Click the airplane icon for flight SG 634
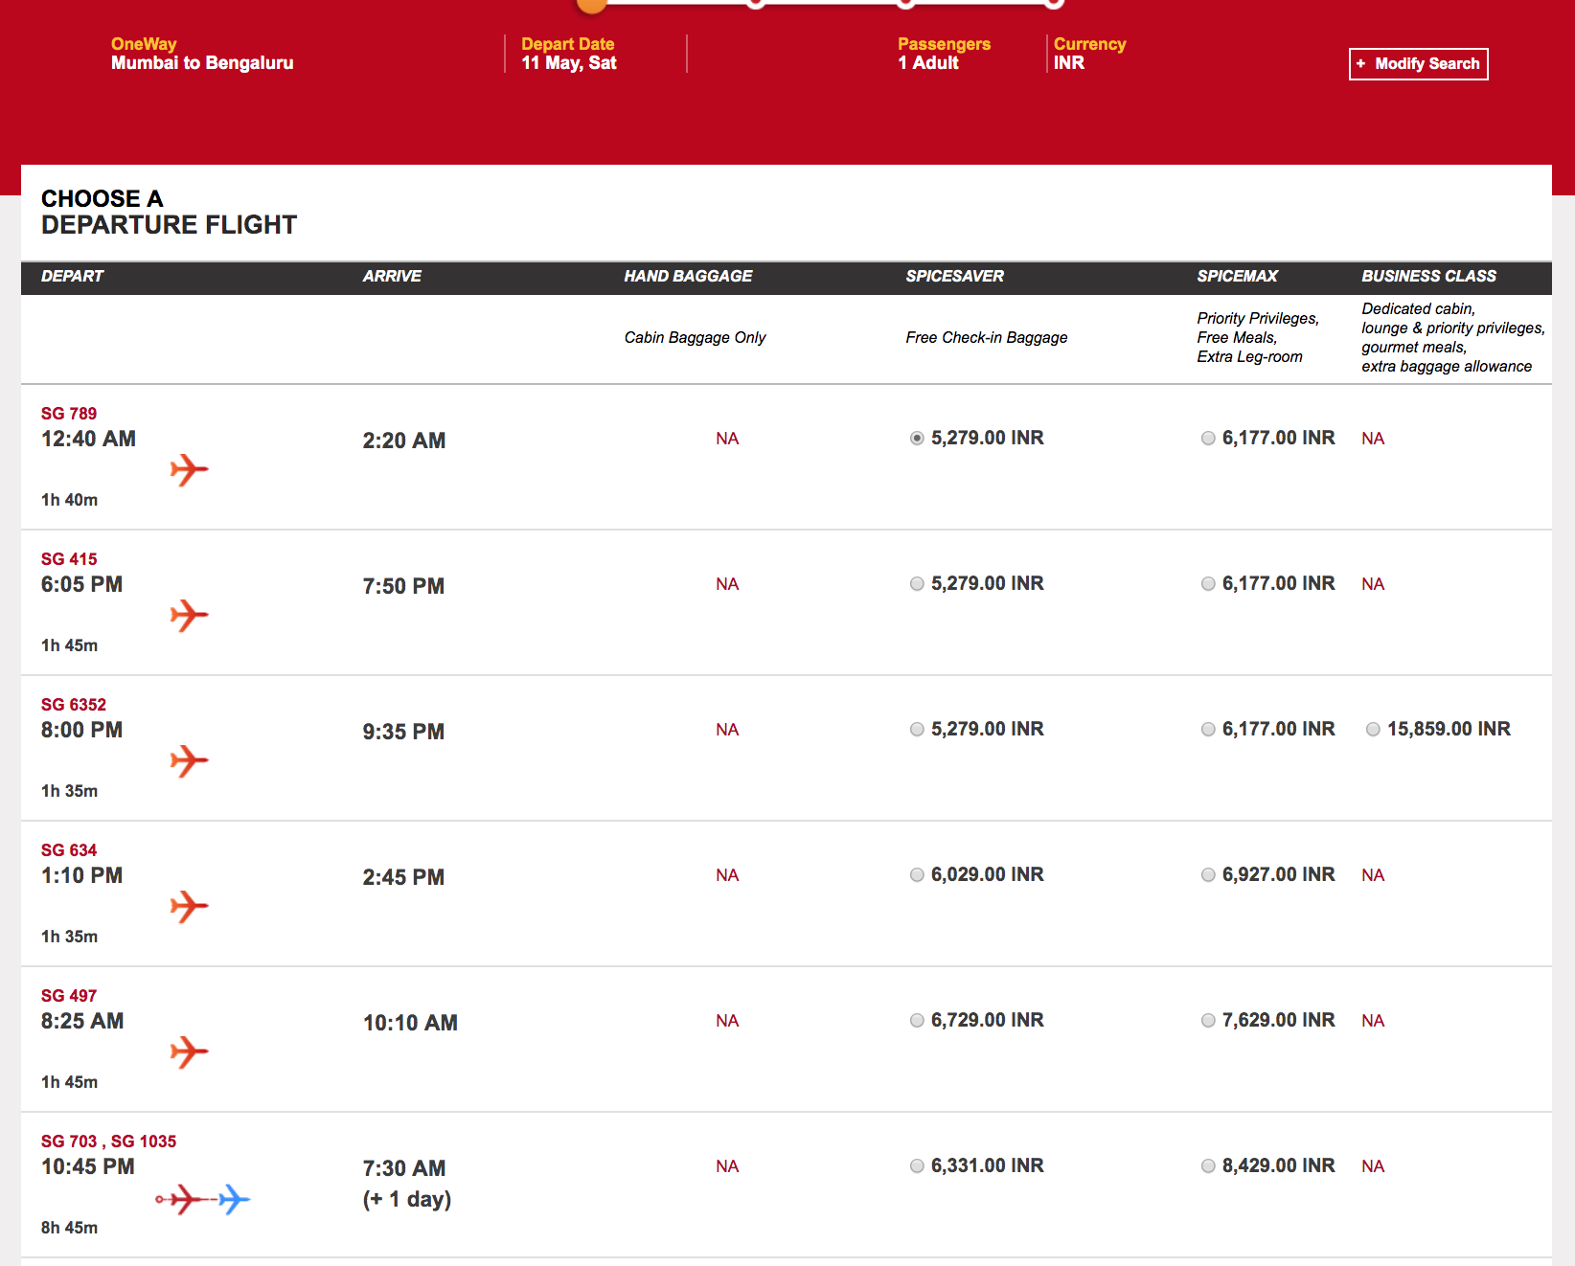Viewport: 1575px width, 1266px height. click(x=190, y=906)
